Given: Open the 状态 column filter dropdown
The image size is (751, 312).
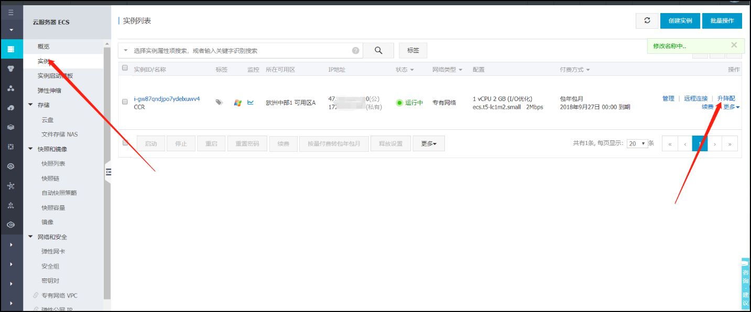Looking at the screenshot, I should point(412,70).
